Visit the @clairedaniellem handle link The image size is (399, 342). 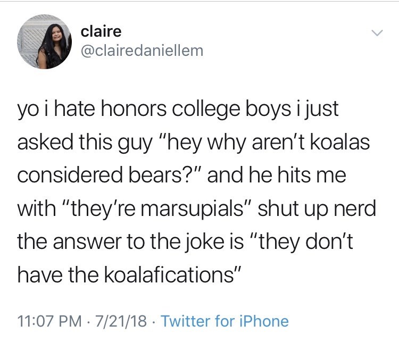click(x=142, y=50)
